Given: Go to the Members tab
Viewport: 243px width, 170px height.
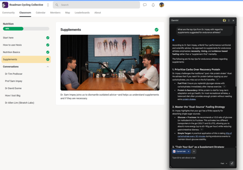Looking at the screenshot, I should tap(55, 13).
